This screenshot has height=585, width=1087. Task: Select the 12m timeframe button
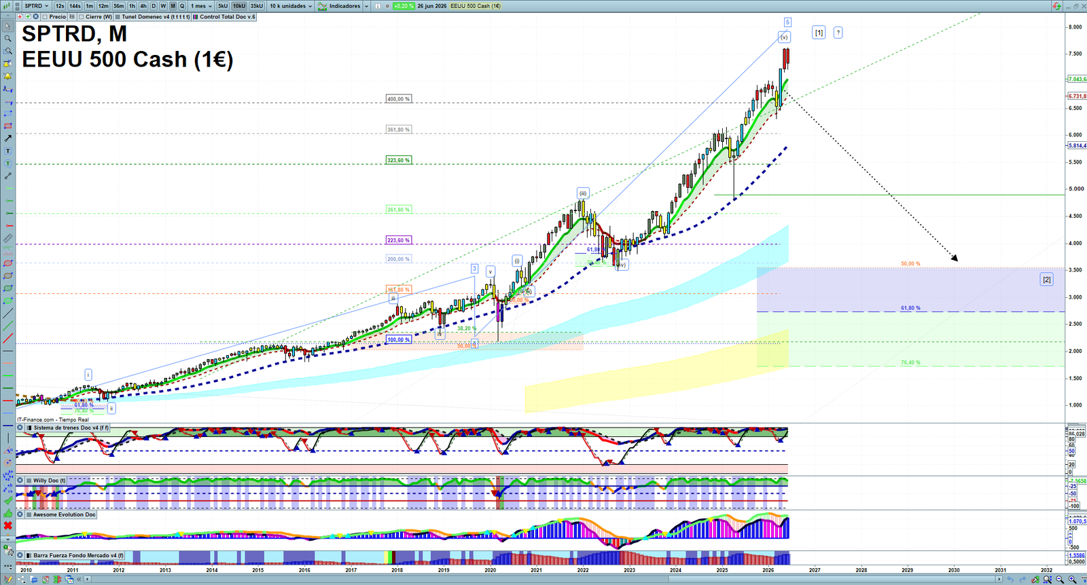pyautogui.click(x=103, y=6)
